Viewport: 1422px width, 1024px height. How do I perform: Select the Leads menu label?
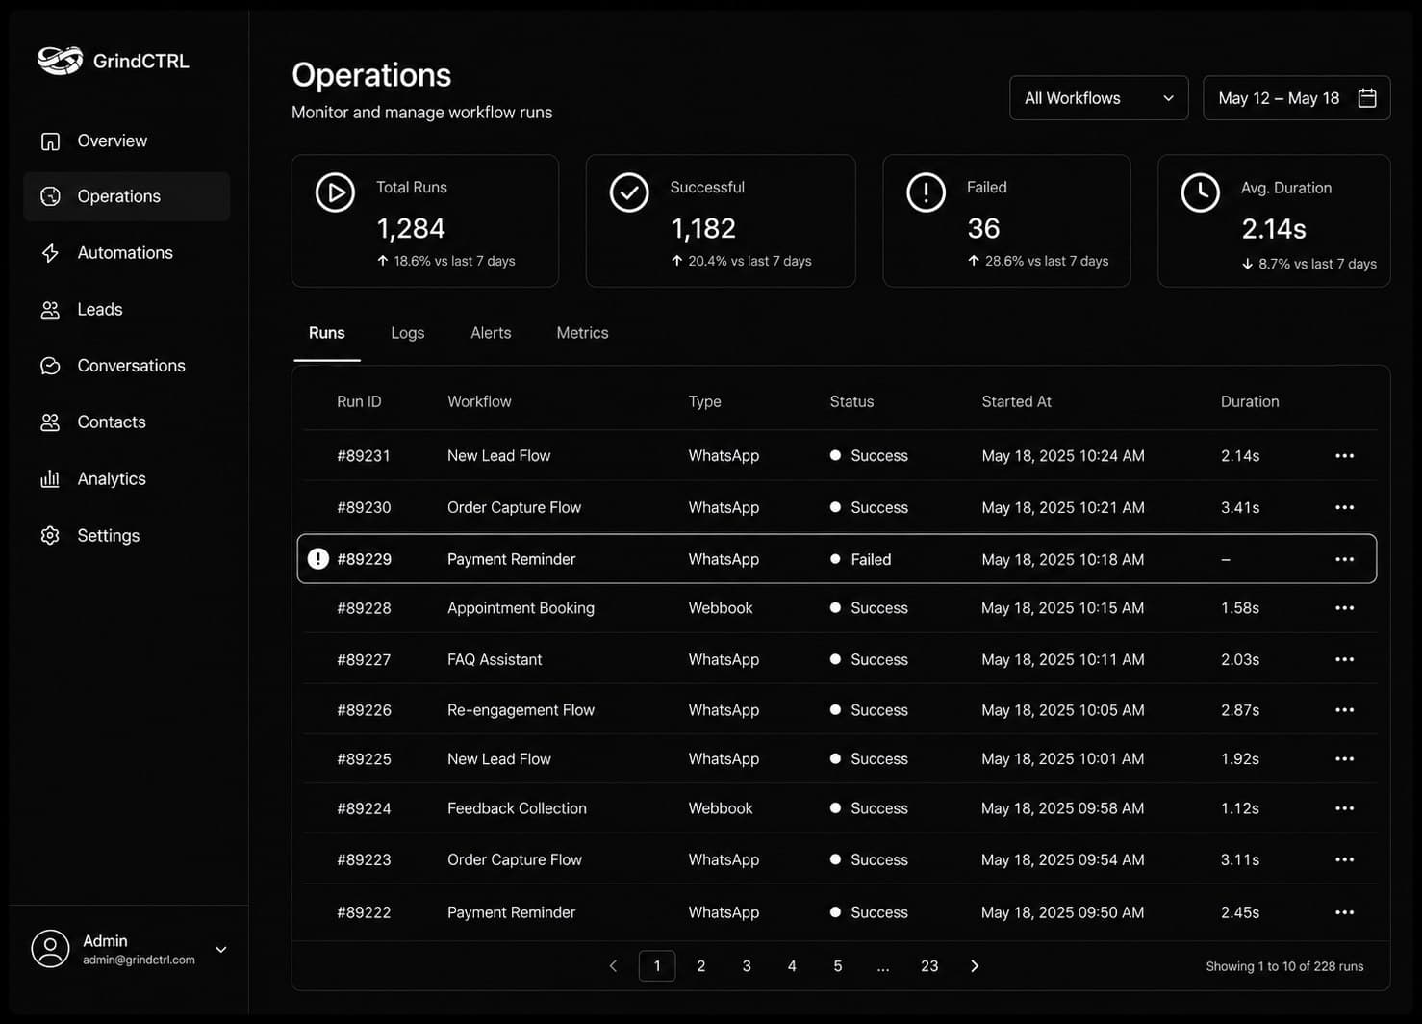[x=100, y=310]
